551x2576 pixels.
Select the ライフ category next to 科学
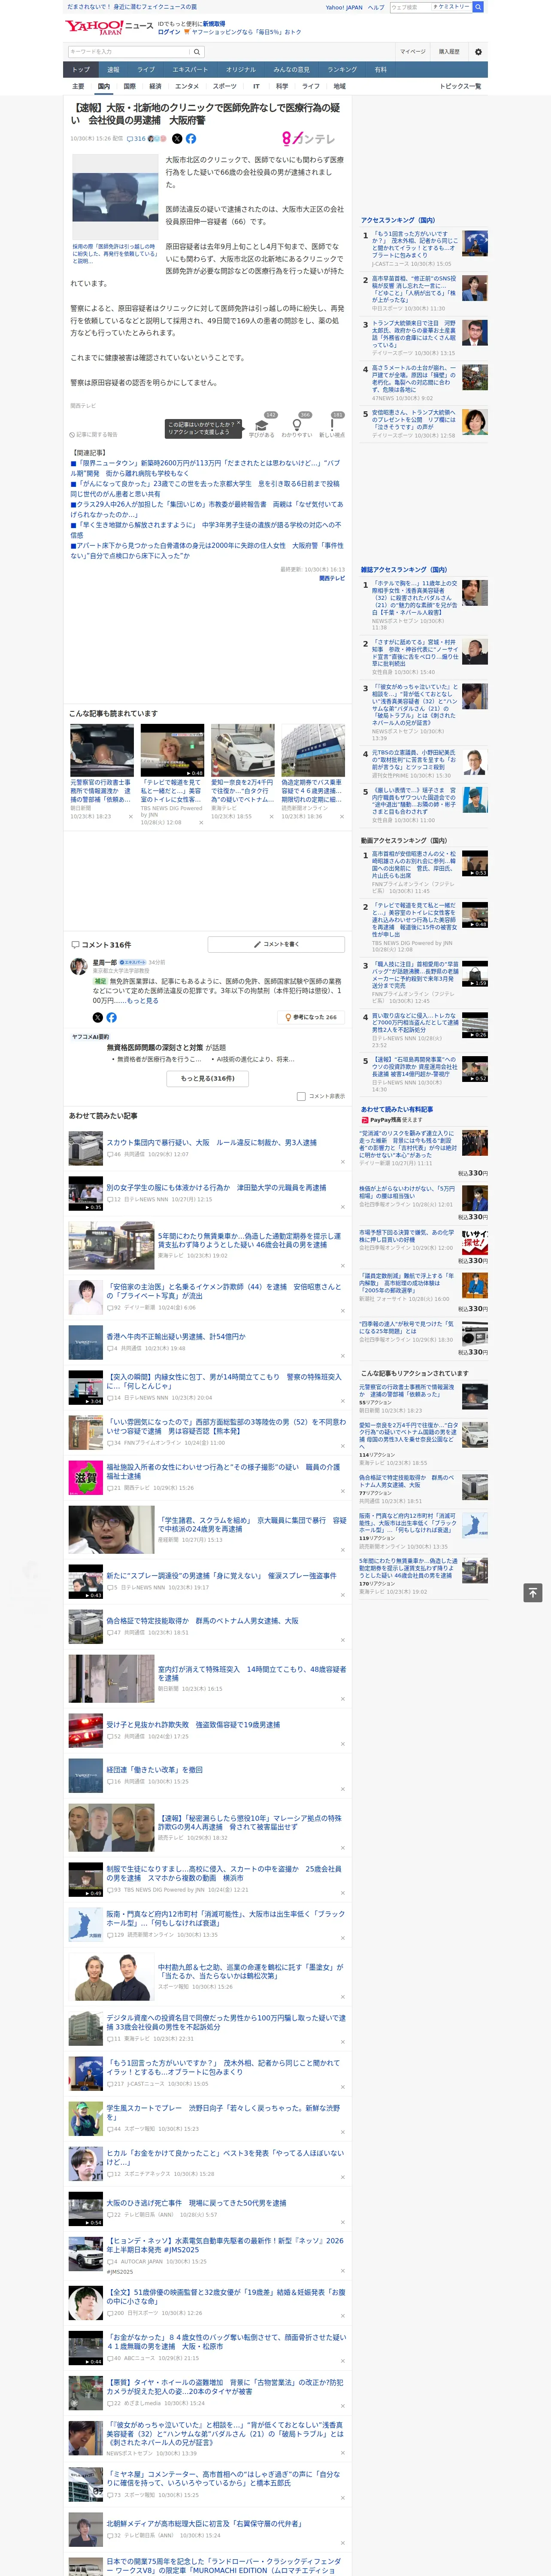[x=311, y=86]
